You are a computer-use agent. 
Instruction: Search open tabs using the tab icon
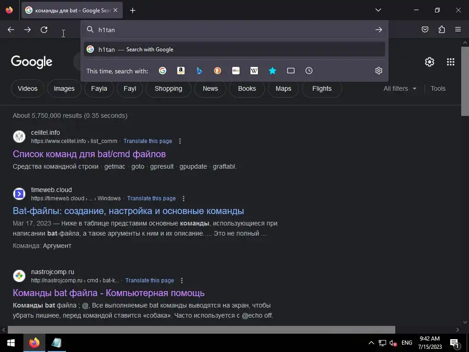tap(291, 71)
